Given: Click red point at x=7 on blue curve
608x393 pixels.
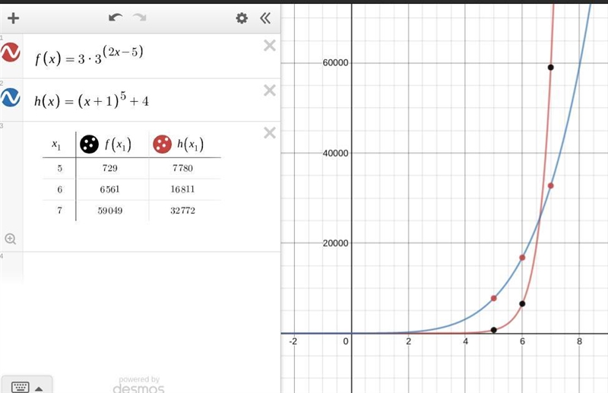Looking at the screenshot, I should pos(550,185).
